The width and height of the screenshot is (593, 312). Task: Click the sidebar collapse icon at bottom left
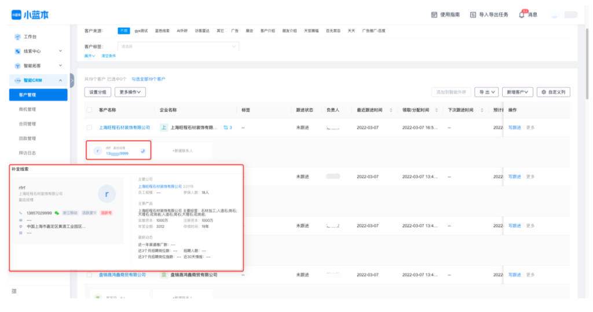point(14,291)
